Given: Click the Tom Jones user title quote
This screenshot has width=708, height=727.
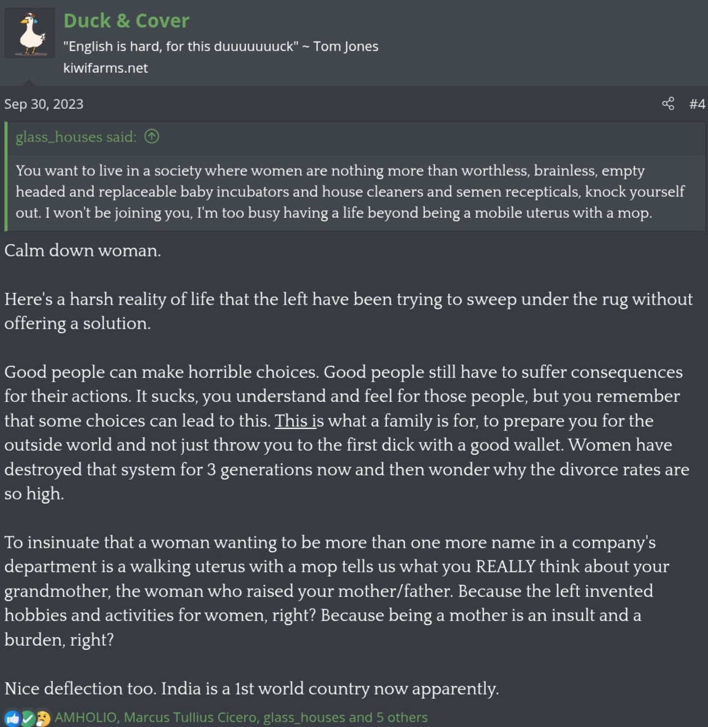Looking at the screenshot, I should click(x=221, y=46).
